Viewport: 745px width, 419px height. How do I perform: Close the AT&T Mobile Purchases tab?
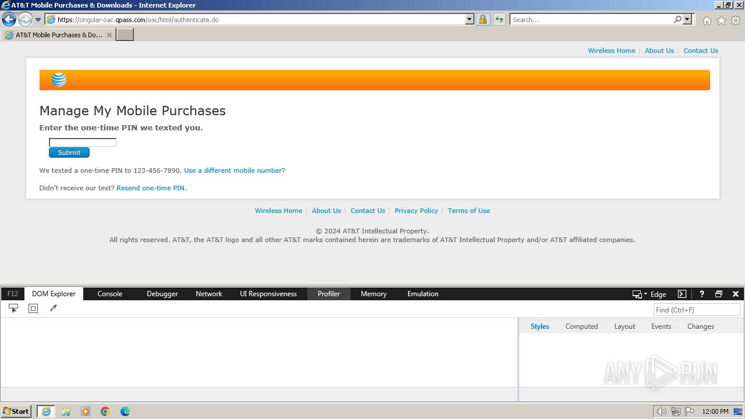pyautogui.click(x=109, y=35)
